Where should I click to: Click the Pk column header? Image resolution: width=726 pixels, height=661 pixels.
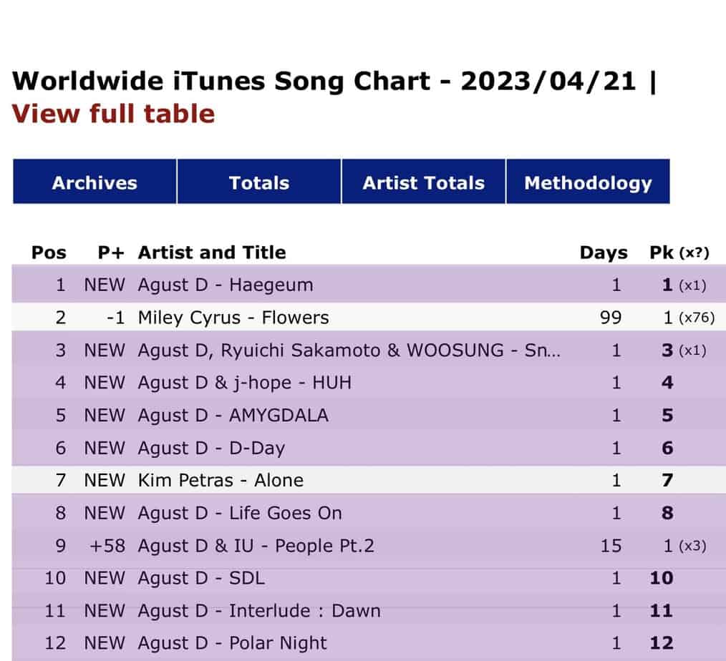[660, 253]
